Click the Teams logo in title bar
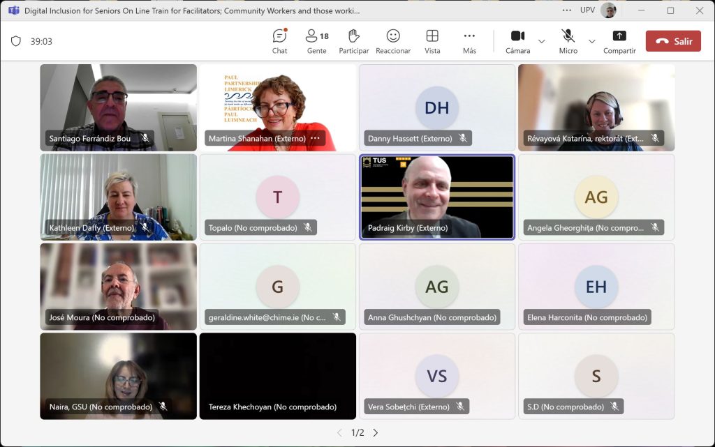 pyautogui.click(x=13, y=10)
